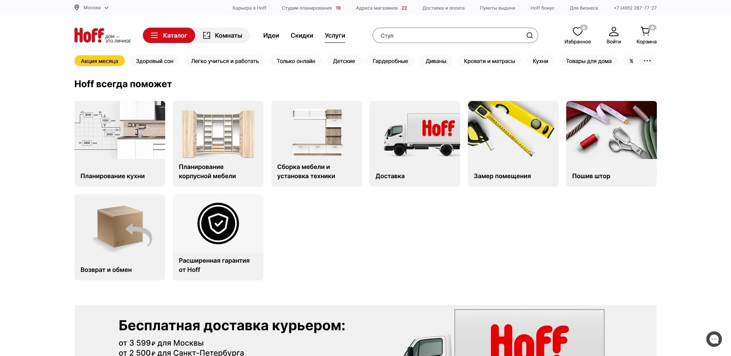The width and height of the screenshot is (731, 356).
Task: Select the Акция месяца category chip
Action: [x=99, y=61]
